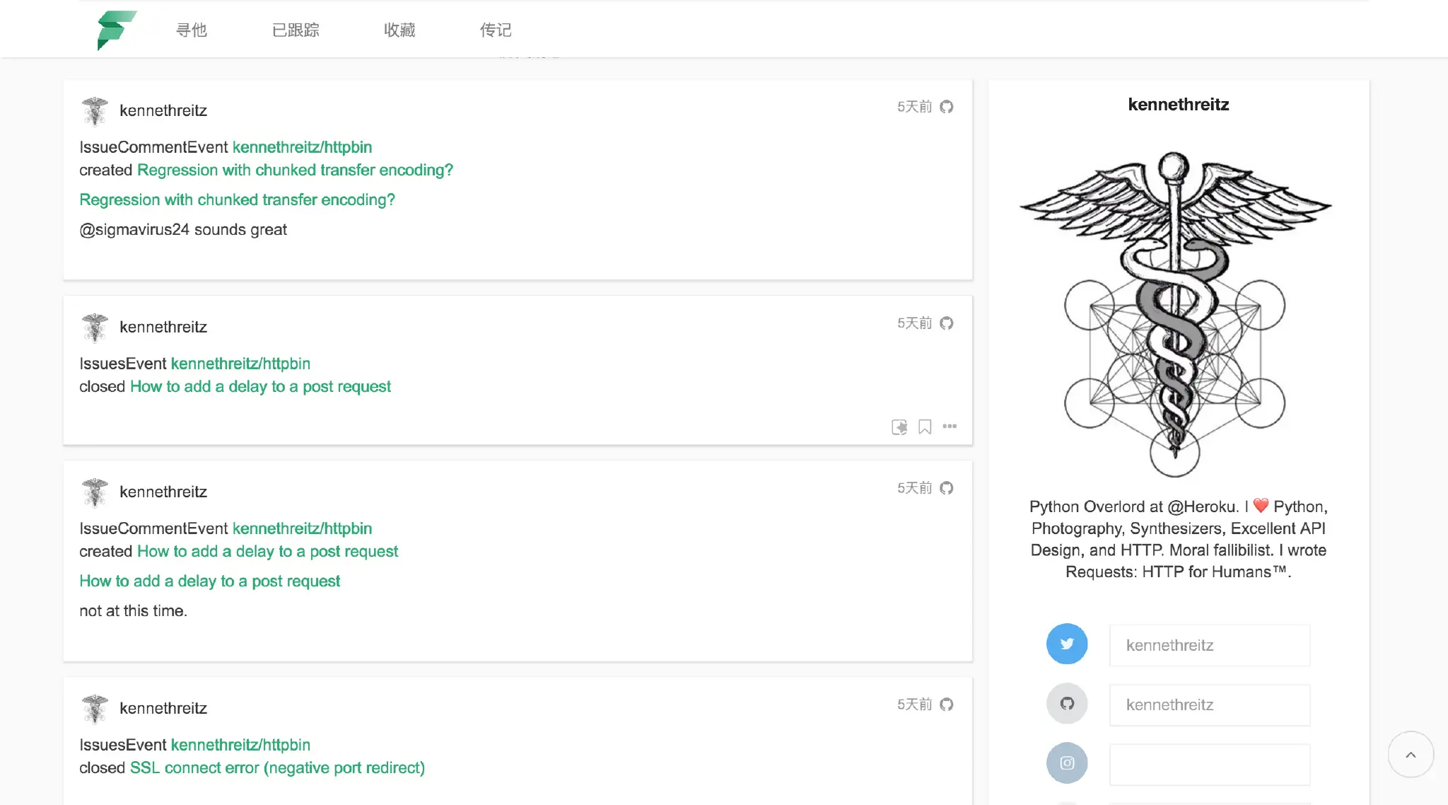The height and width of the screenshot is (805, 1448).
Task: Open the 传记 tab
Action: click(496, 30)
